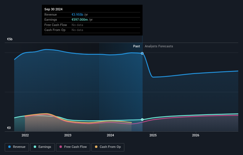This screenshot has height=155, width=243.
Task: Toggle the Free Cash Flow legend series
Action: click(x=73, y=147)
